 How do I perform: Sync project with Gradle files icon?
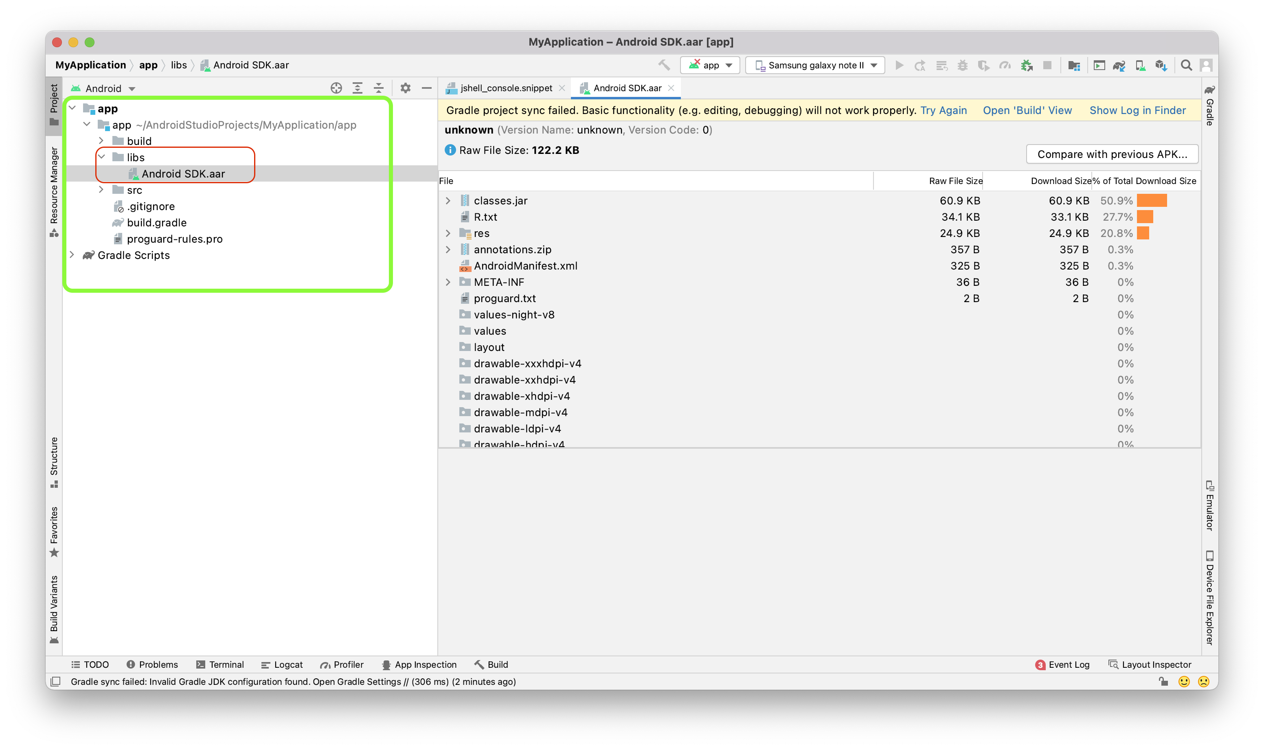point(1119,65)
